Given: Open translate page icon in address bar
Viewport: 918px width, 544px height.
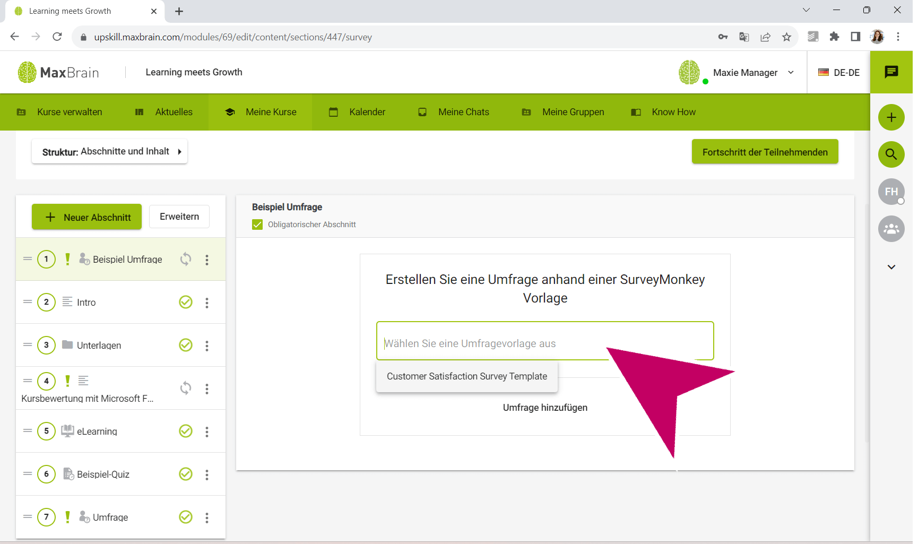Looking at the screenshot, I should (x=744, y=37).
